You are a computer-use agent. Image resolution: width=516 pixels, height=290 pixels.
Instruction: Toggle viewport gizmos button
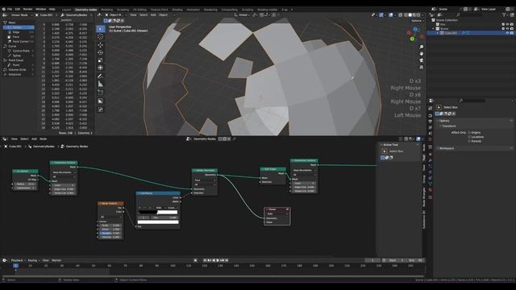pyautogui.click(x=381, y=14)
